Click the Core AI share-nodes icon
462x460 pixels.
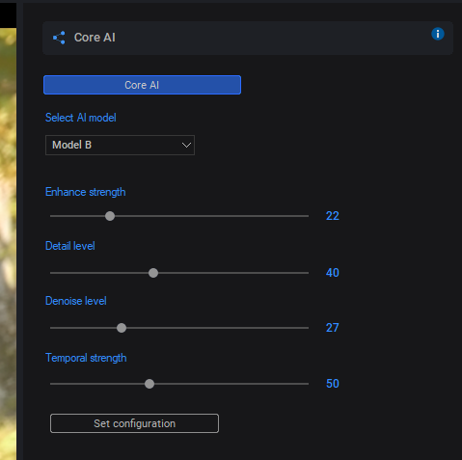click(x=59, y=38)
